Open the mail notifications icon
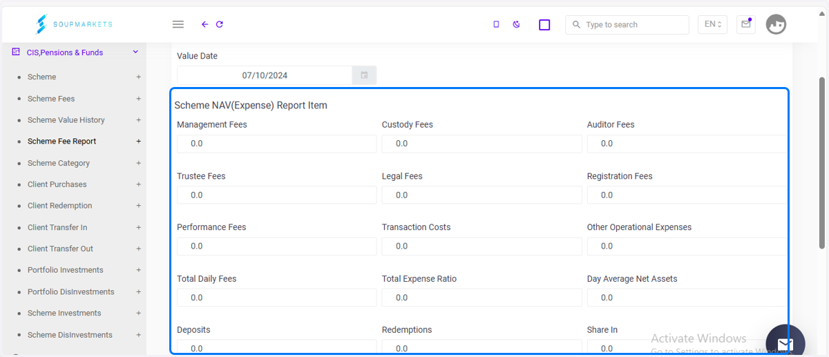Screen dimensions: 829x357 click(x=745, y=24)
